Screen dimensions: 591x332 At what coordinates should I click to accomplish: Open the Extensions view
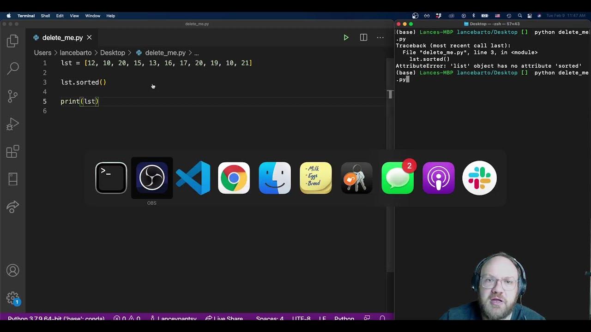point(13,151)
